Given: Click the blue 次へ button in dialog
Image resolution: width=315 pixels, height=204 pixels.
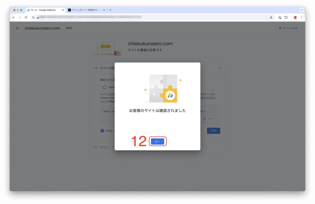Looking at the screenshot, I should (157, 142).
